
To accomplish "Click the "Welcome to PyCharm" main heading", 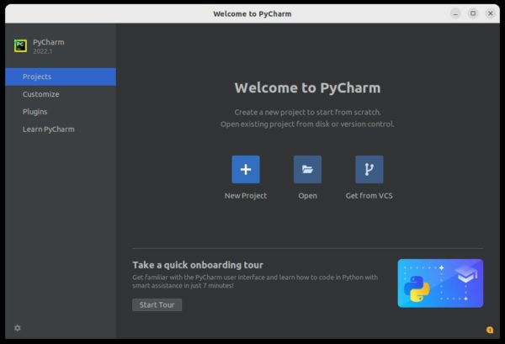I will [307, 87].
